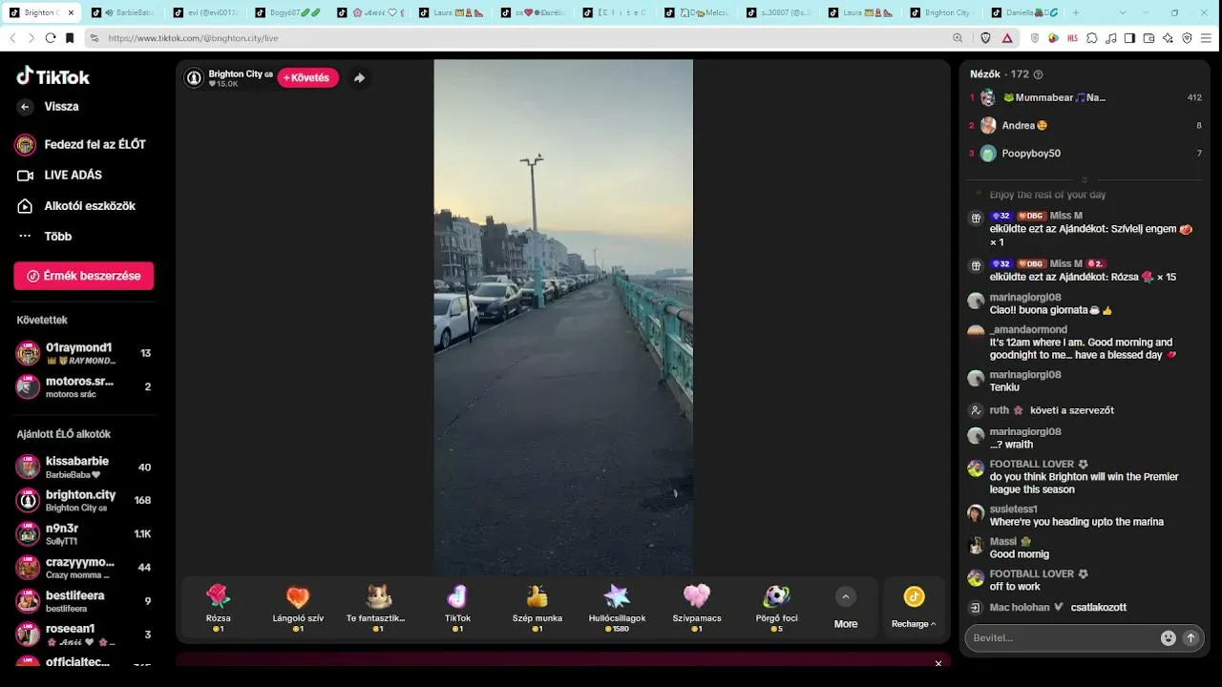Click the live video stream
The image size is (1222, 687).
point(563,317)
